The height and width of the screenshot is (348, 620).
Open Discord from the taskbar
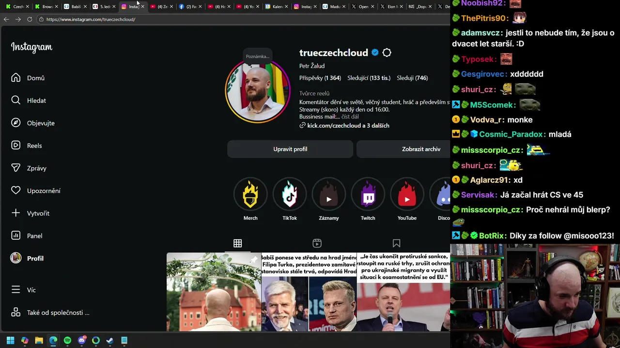[82, 340]
